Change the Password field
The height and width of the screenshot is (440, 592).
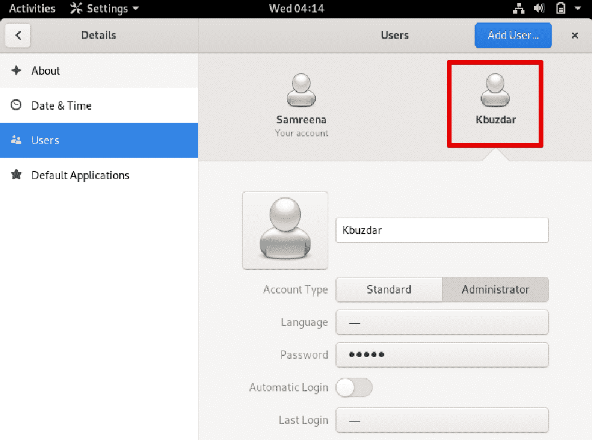(442, 355)
